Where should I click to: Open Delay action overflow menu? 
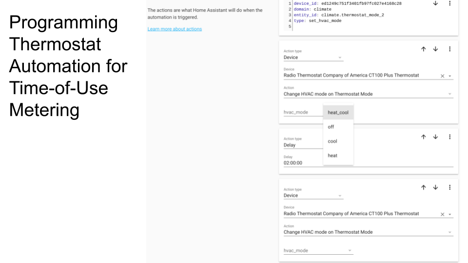(450, 137)
